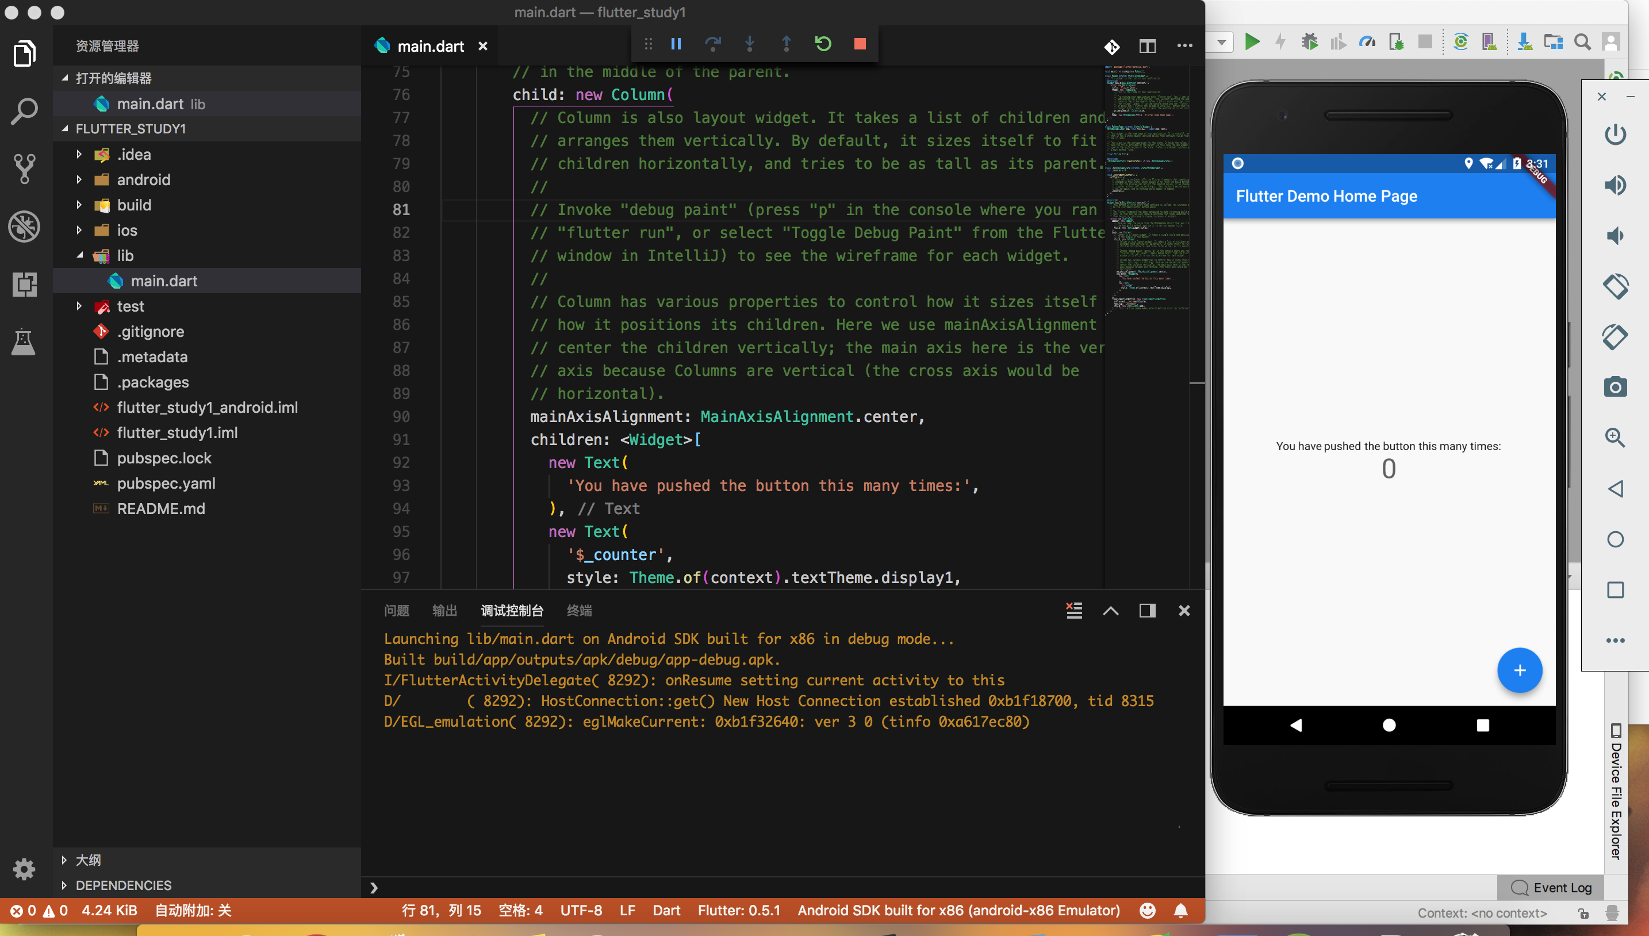Close the bottom panel
Image resolution: width=1649 pixels, height=936 pixels.
1184,610
